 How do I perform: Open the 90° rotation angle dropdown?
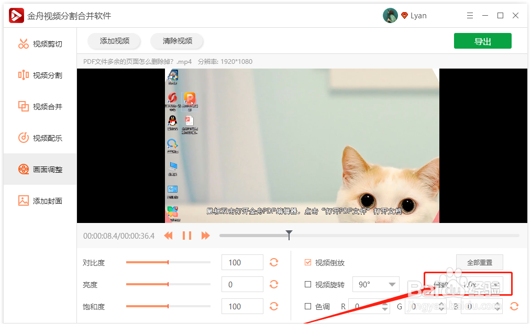pos(376,284)
